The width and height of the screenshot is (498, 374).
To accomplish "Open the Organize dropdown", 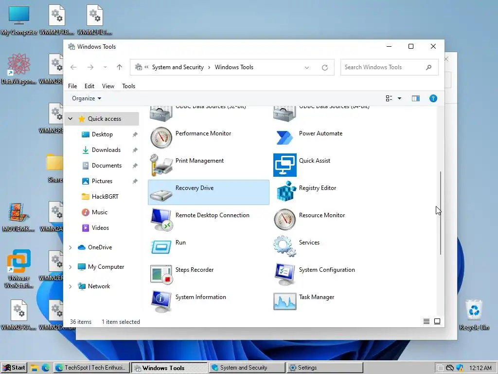I will (87, 98).
